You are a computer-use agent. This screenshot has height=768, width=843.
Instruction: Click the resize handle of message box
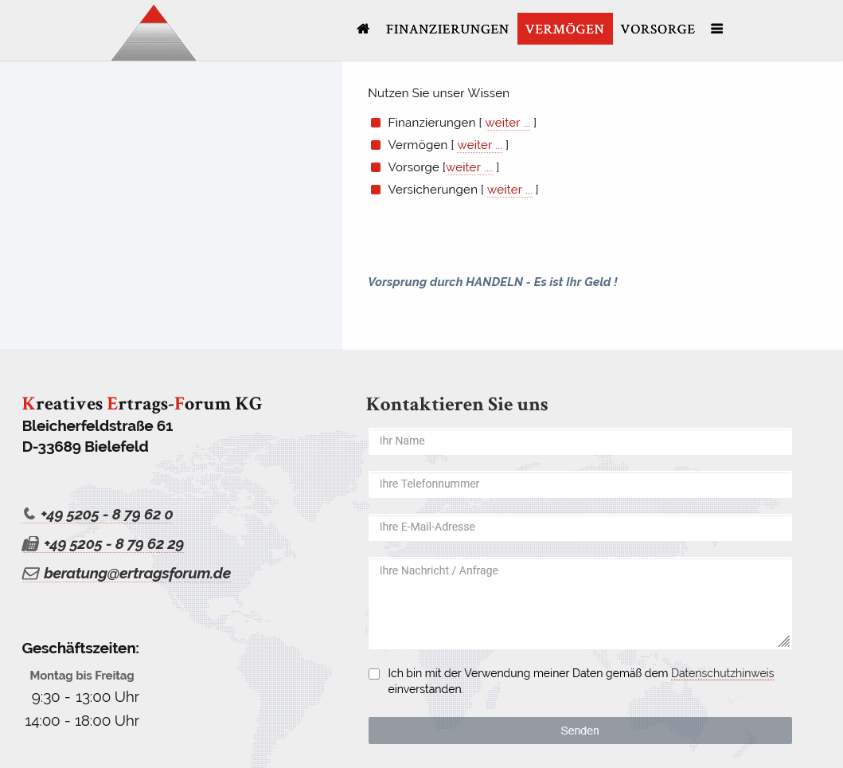[783, 641]
